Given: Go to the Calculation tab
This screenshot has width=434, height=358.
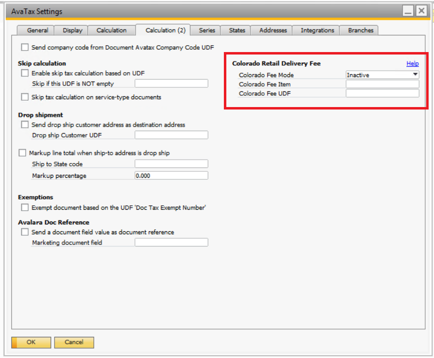Looking at the screenshot, I should (x=111, y=30).
